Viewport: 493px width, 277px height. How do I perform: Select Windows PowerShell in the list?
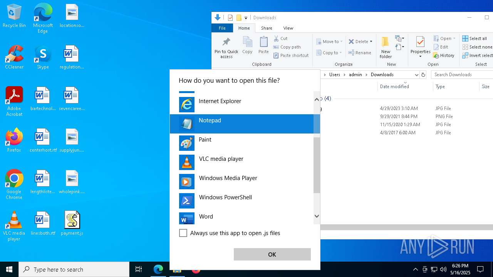[242, 200]
